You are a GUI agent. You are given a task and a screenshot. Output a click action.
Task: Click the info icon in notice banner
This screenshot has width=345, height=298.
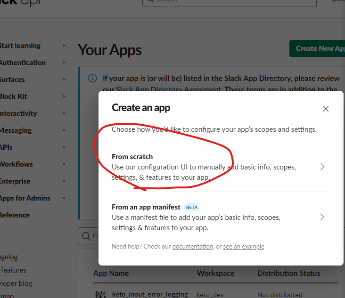coord(92,78)
